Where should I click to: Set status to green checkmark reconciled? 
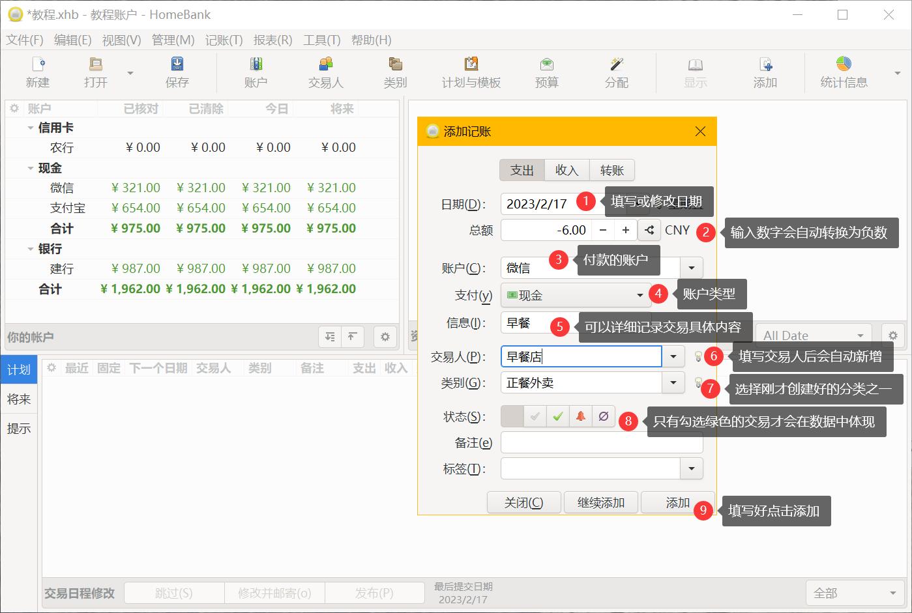coord(557,416)
